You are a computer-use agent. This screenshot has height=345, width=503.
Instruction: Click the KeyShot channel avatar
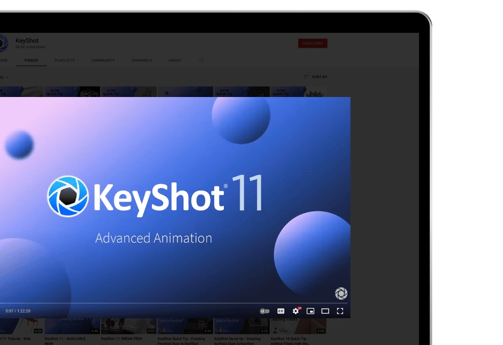3,43
